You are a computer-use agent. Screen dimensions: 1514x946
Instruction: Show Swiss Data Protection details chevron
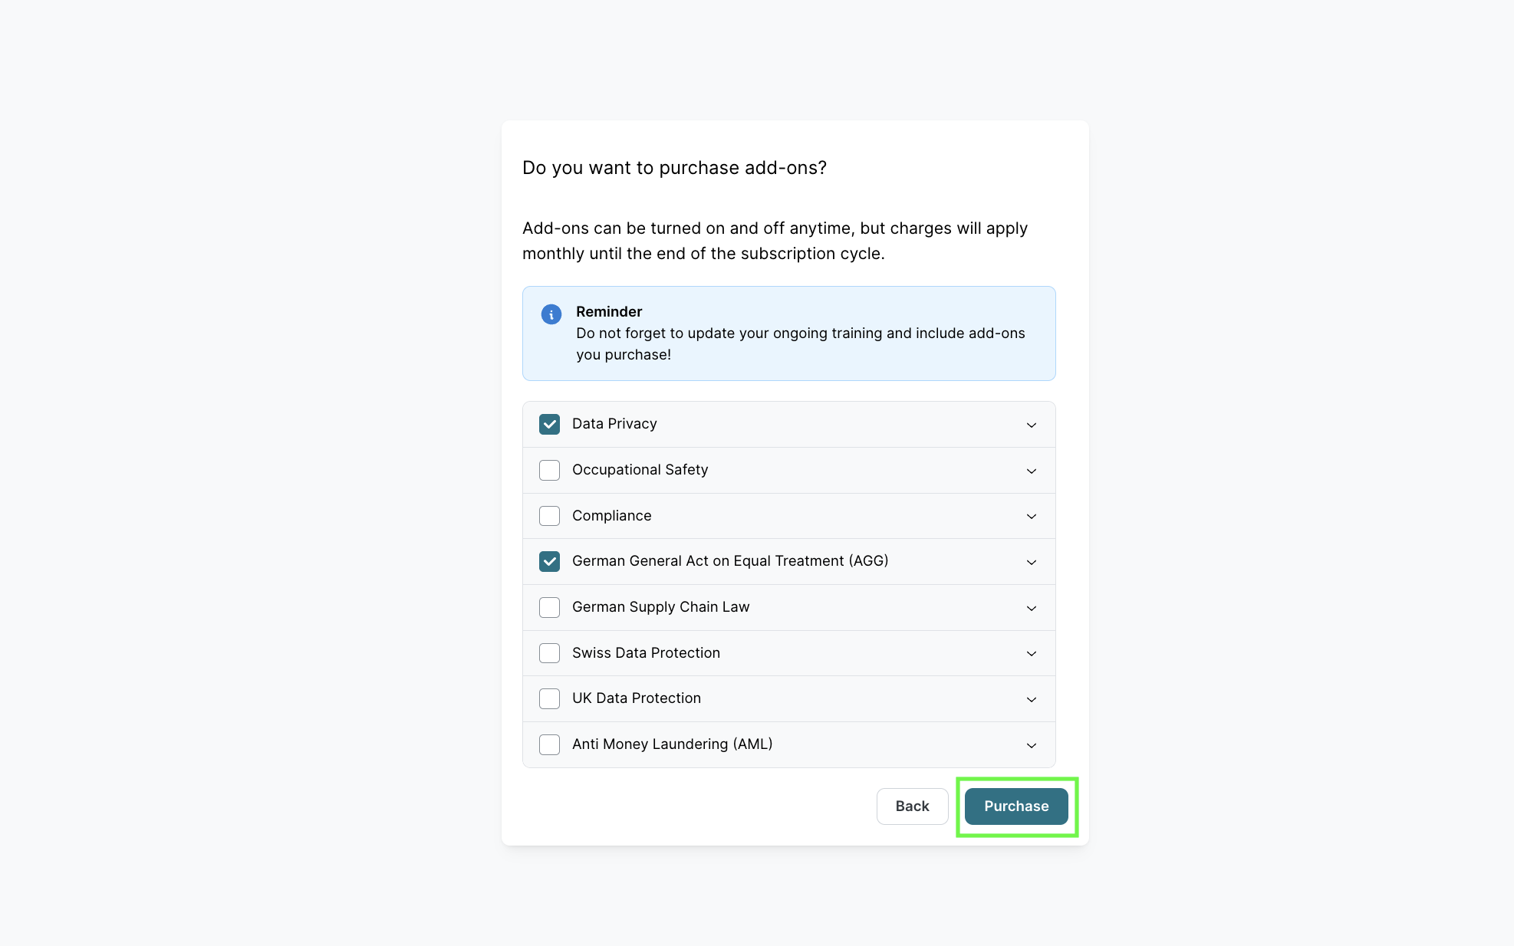(x=1032, y=653)
